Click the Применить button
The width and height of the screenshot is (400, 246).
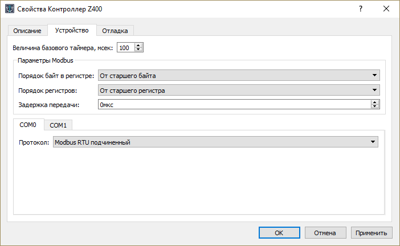tap(372, 232)
